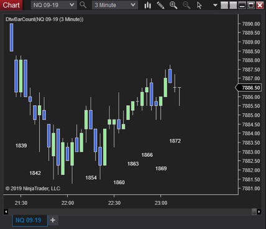Screen dimensions: 266x229
Task: Click the left scroll arrow of scrollbar
Action: 6,212
